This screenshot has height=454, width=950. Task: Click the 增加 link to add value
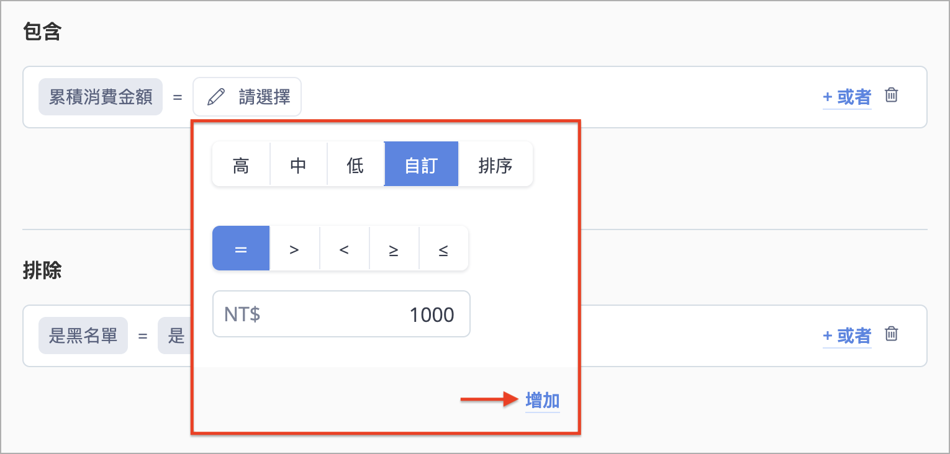tap(543, 400)
